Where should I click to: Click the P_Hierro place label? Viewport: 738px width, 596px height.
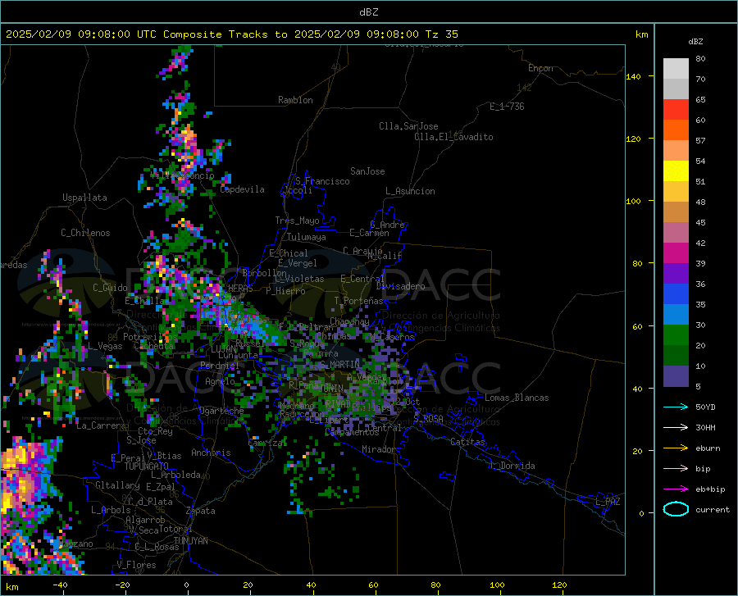point(285,291)
